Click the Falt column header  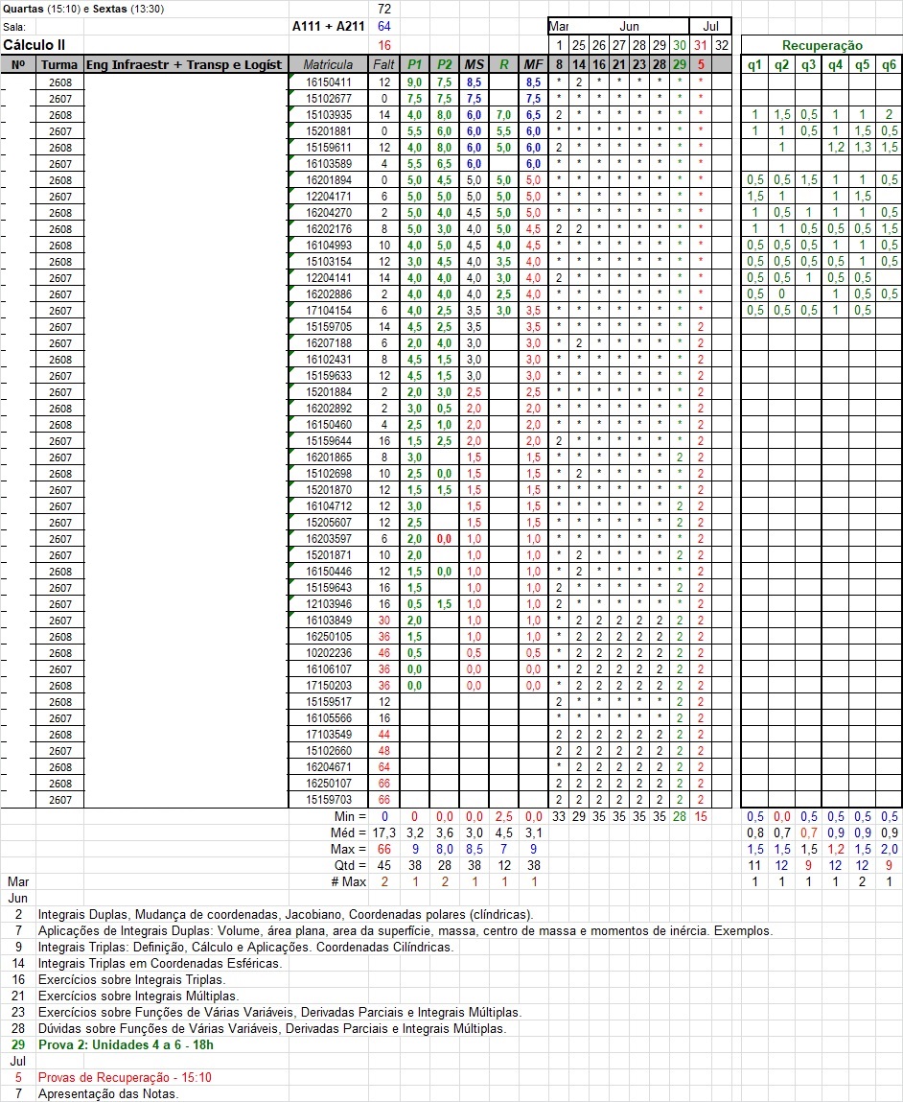click(x=383, y=64)
